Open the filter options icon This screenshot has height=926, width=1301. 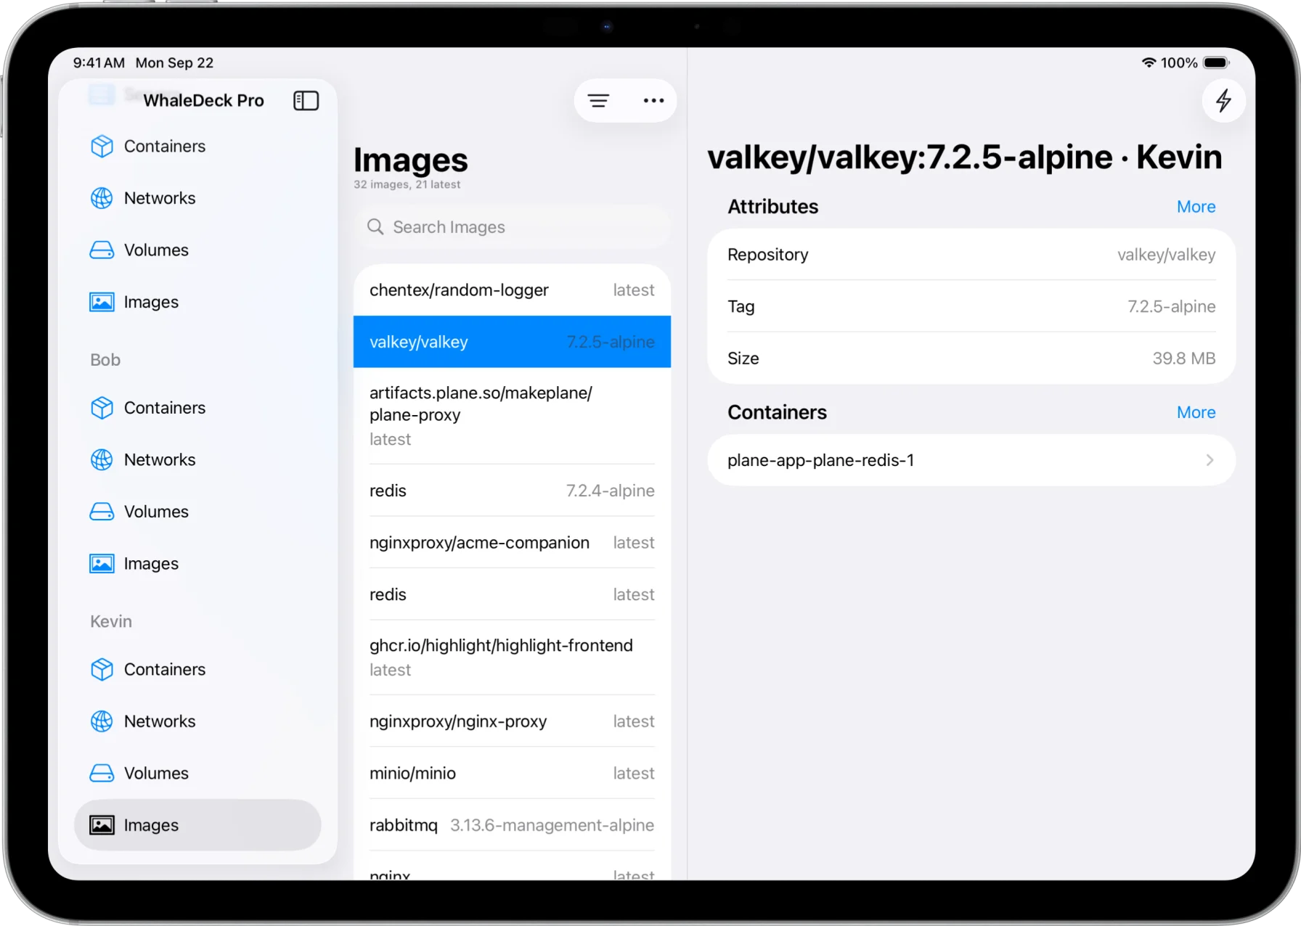(x=598, y=100)
